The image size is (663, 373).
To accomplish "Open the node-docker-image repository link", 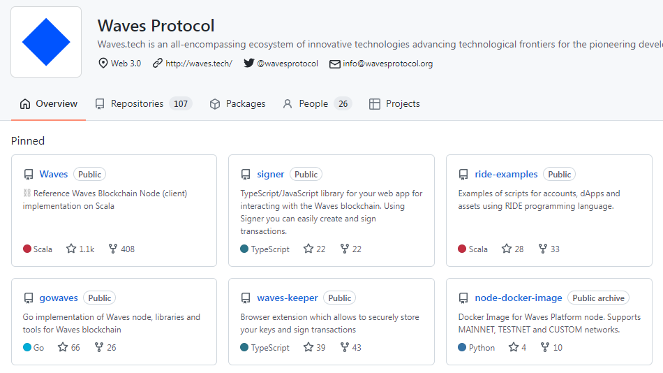I will pyautogui.click(x=519, y=298).
